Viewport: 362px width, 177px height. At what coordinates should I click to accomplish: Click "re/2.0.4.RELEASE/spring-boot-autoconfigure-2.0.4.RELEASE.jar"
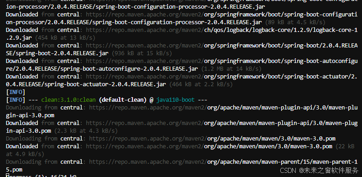pyautogui.click(x=102, y=69)
